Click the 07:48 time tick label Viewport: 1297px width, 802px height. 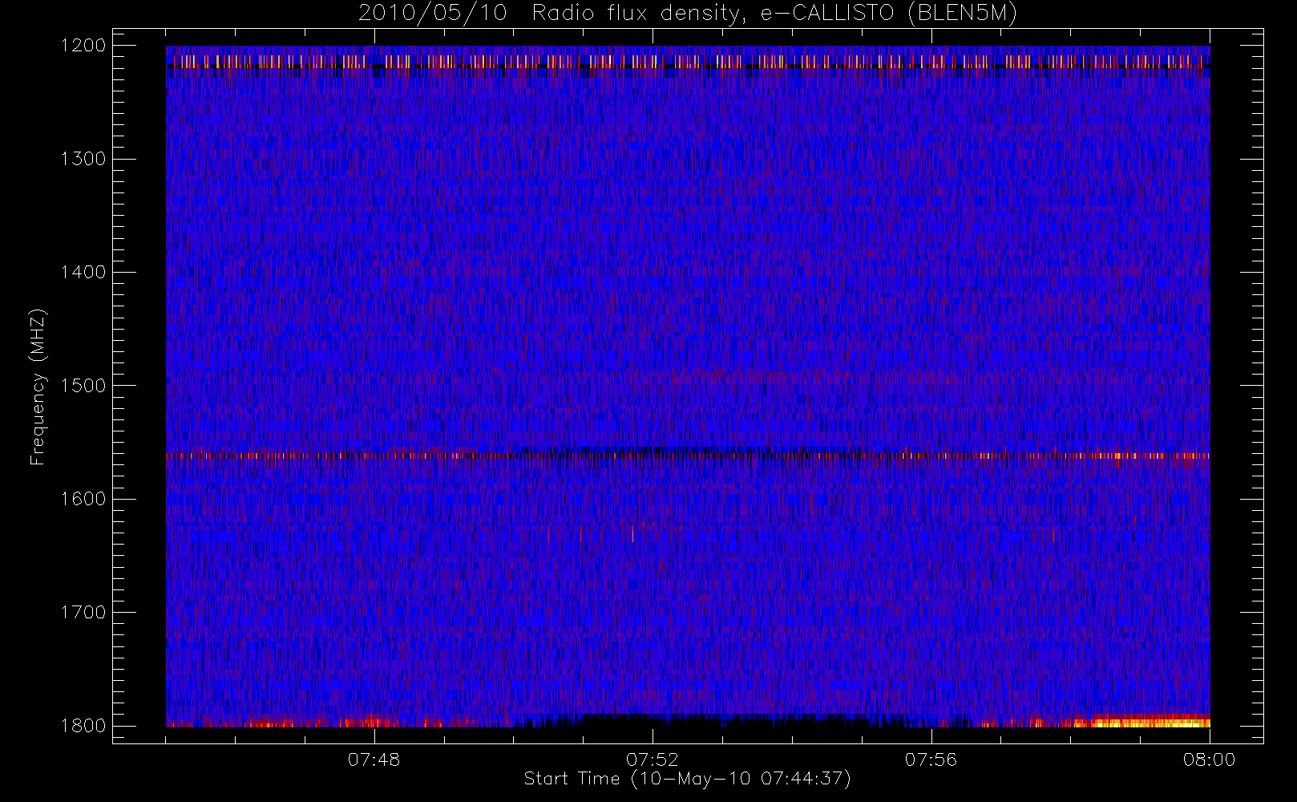tap(374, 759)
